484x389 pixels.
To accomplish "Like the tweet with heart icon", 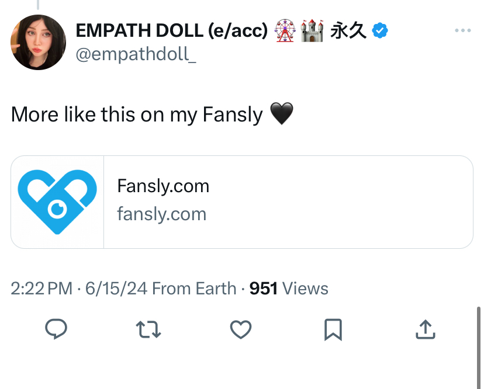I will [241, 329].
